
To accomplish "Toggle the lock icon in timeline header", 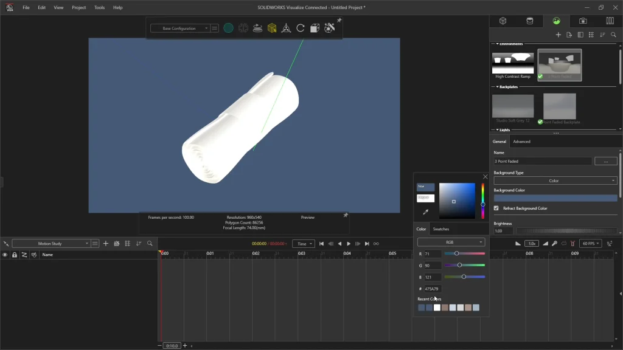I will pos(15,255).
